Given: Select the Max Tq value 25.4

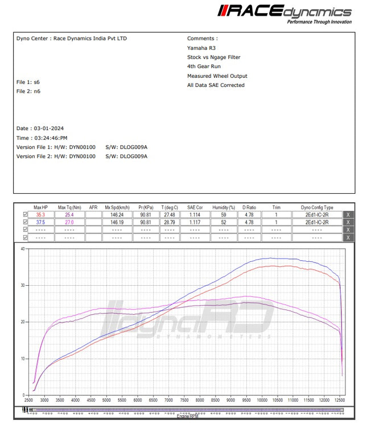Looking at the screenshot, I should 69,215.
